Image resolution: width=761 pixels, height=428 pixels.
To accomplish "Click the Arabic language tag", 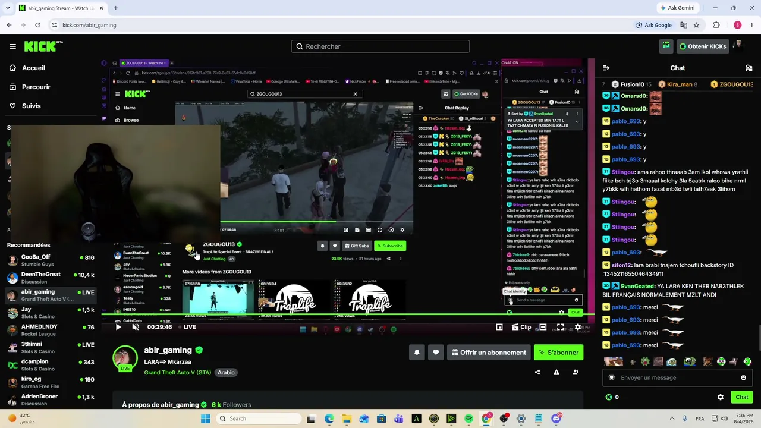I will pyautogui.click(x=226, y=373).
